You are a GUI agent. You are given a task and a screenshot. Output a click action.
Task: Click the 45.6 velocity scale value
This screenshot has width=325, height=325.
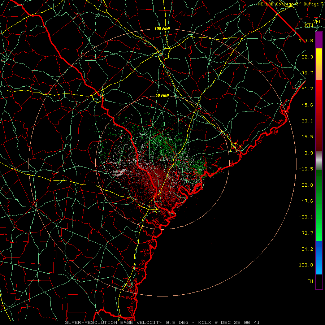tap(307, 105)
